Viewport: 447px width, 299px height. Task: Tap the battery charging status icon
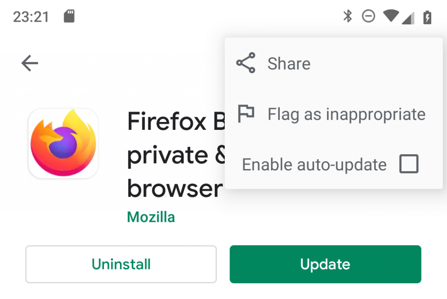(427, 17)
